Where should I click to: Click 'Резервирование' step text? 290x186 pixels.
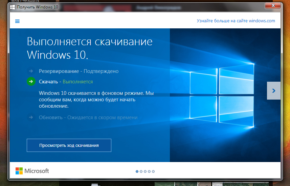[59, 71]
